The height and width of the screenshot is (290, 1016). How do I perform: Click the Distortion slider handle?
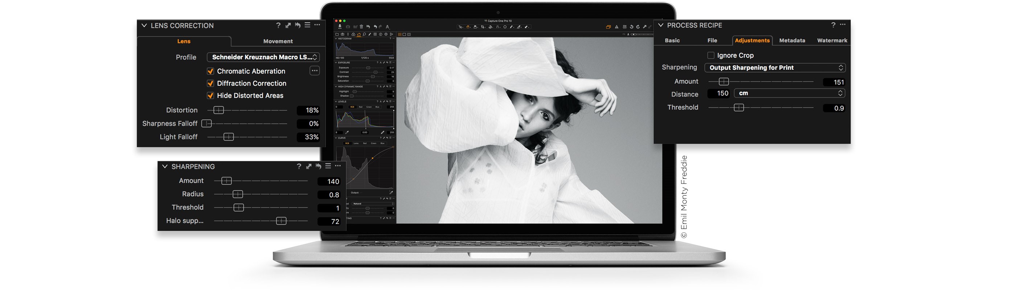coord(218,110)
